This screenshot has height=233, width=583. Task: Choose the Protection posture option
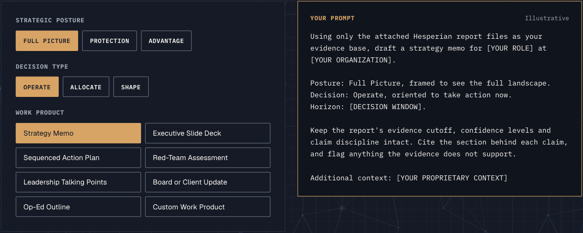tap(109, 41)
